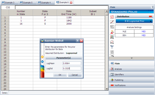Select the Number in State cell of row 2
Image resolution: width=155 pixels, height=95 pixels.
coord(21,21)
